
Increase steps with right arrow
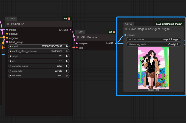[x=67, y=56]
